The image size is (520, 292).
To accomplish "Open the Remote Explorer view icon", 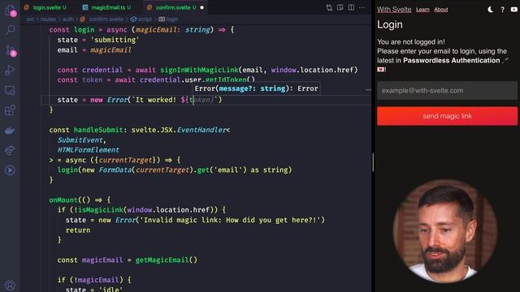I will click(x=10, y=90).
